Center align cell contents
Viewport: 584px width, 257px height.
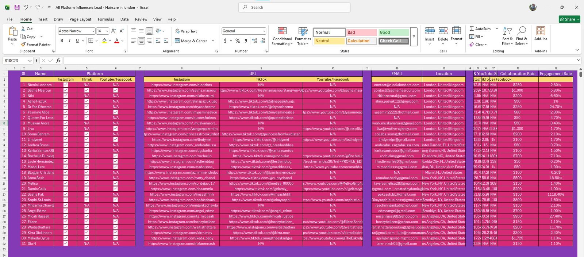(141, 41)
